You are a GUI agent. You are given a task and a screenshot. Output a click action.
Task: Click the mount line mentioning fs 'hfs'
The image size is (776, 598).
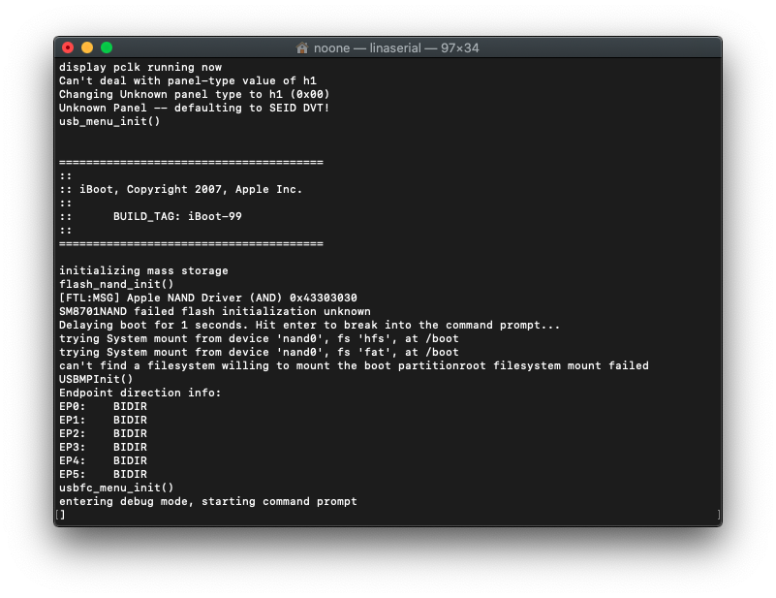259,338
